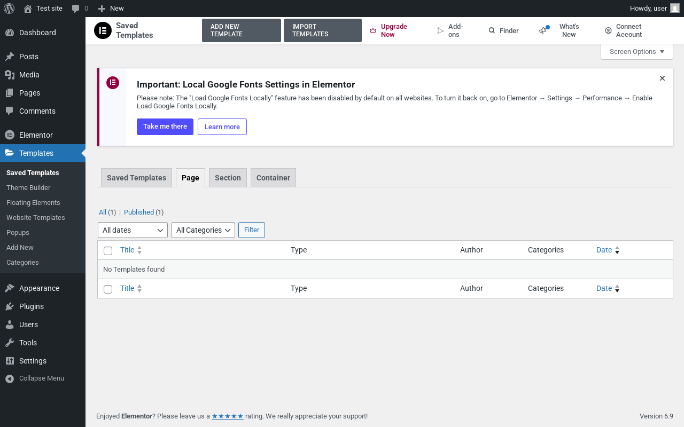Switch to the Section tab
The width and height of the screenshot is (684, 427).
click(x=228, y=178)
